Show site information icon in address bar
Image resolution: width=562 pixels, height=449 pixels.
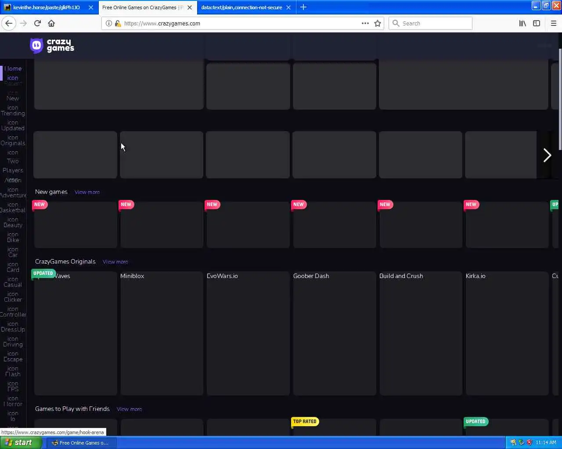coord(109,23)
